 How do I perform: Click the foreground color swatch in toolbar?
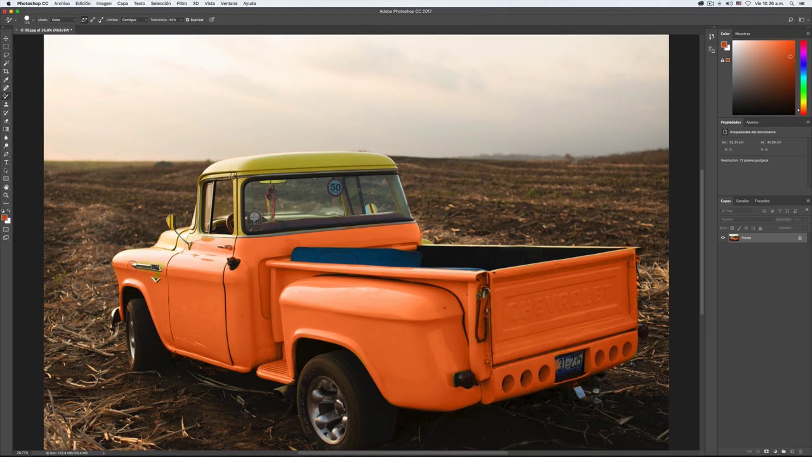[4, 217]
